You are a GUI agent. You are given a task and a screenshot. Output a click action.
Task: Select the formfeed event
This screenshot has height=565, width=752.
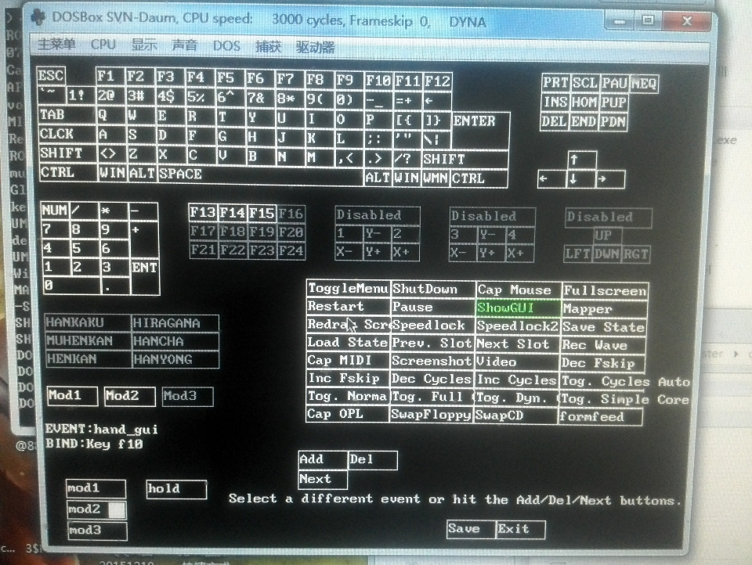click(x=601, y=417)
